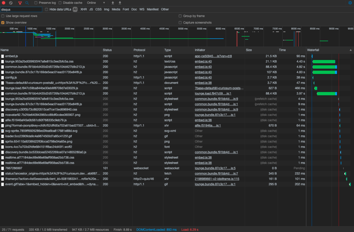The height and width of the screenshot is (232, 354).
Task: Filter requests by XHR
Action: 84,10
